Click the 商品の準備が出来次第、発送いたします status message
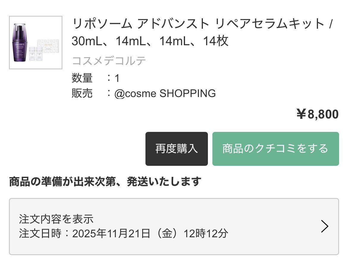The height and width of the screenshot is (259, 348). coord(105,181)
